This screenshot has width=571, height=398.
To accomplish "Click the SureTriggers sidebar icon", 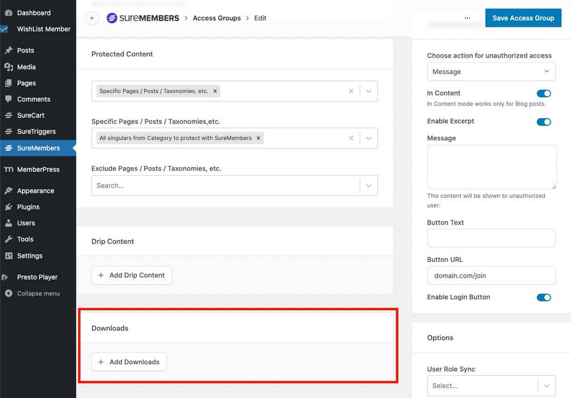I will pos(9,131).
